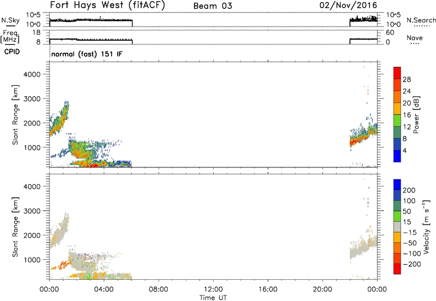
Task: Click the power echo band near 22:00 UT
Action: (x=363, y=136)
